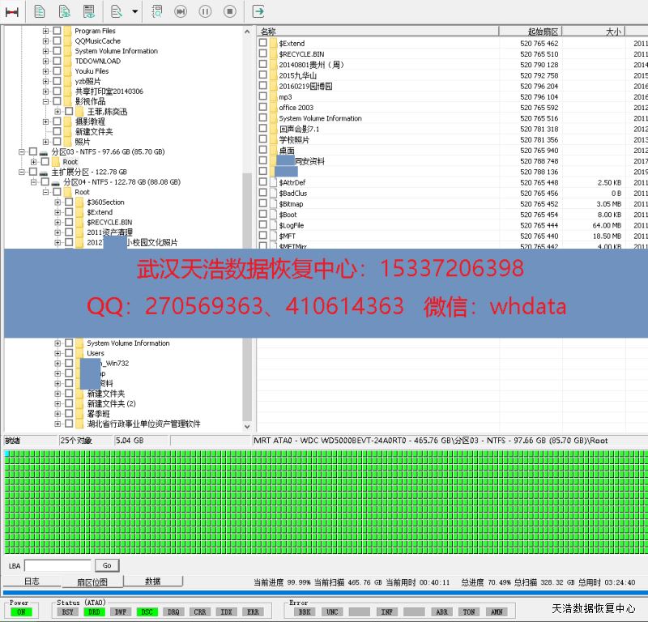Image resolution: width=648 pixels, height=622 pixels.
Task: Click the red connector icon in toolbar
Action: [12, 11]
